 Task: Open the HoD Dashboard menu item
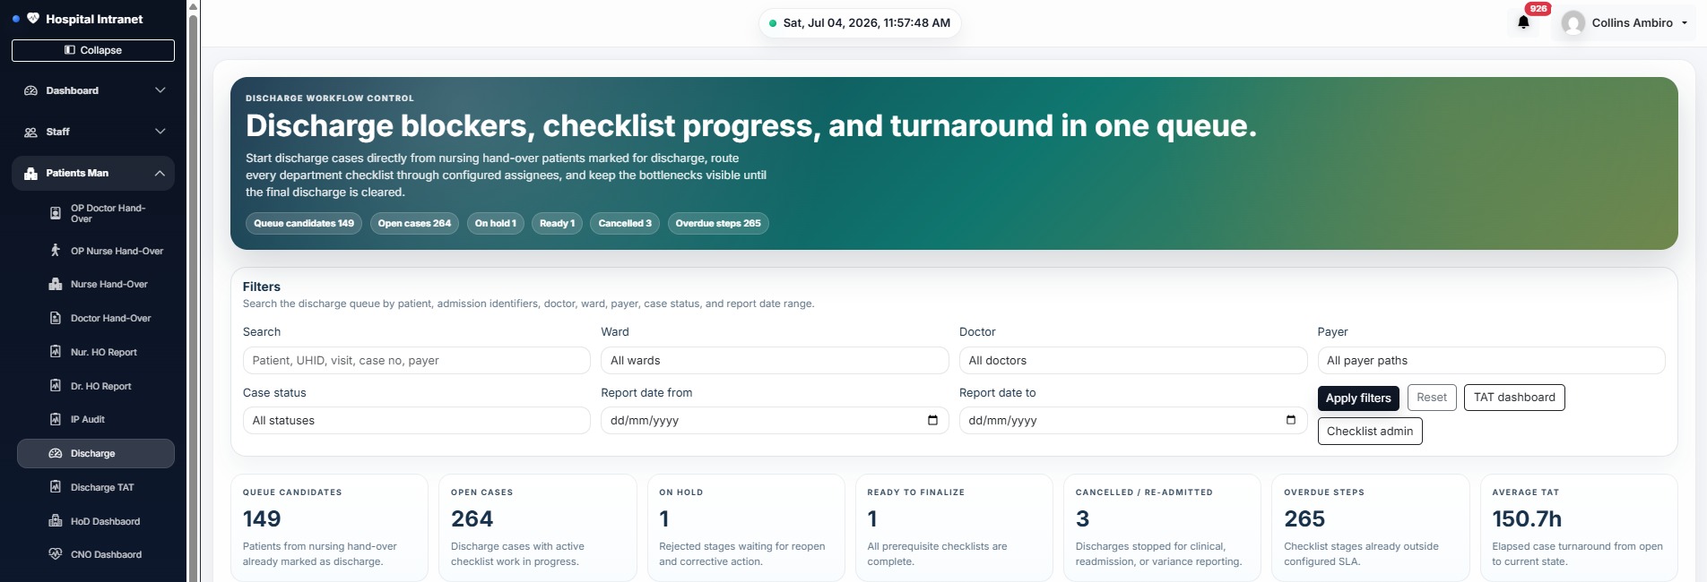pos(96,521)
